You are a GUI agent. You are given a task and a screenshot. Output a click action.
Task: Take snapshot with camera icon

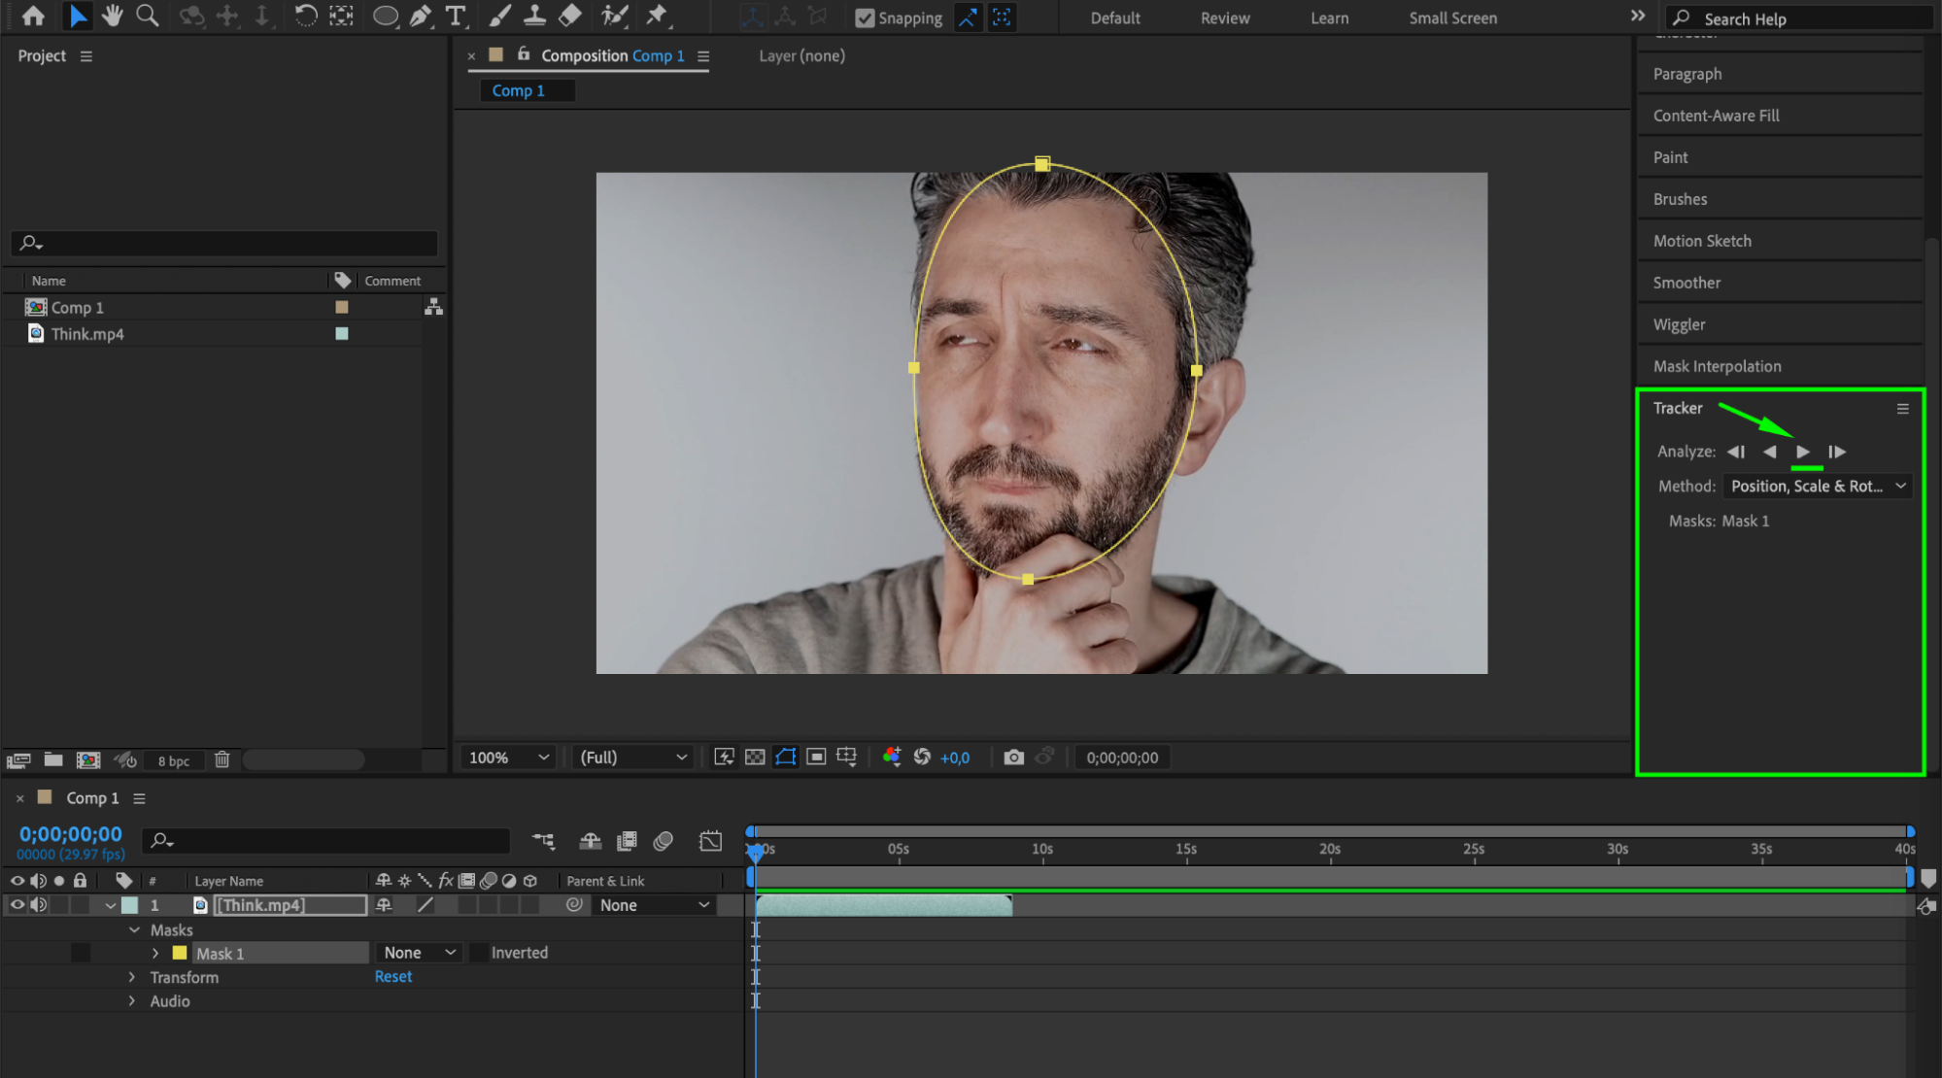pyautogui.click(x=1013, y=758)
